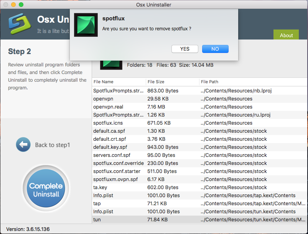This screenshot has width=308, height=234.
Task: Select the blue back arrow icon
Action: pos(23,145)
